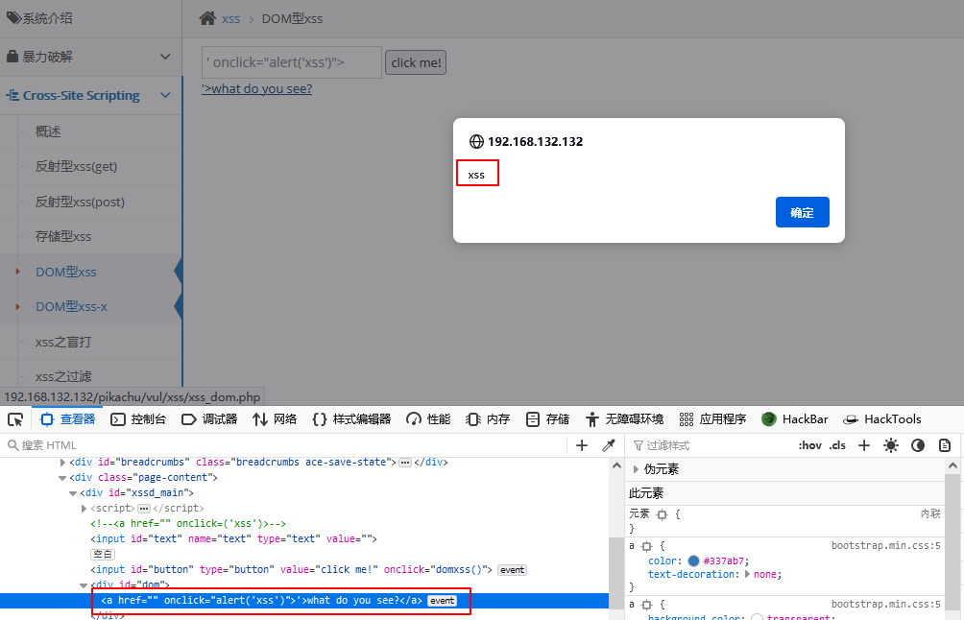964x620 pixels.
Task: Select 反射型xss(post) in the sidebar
Action: tap(80, 203)
